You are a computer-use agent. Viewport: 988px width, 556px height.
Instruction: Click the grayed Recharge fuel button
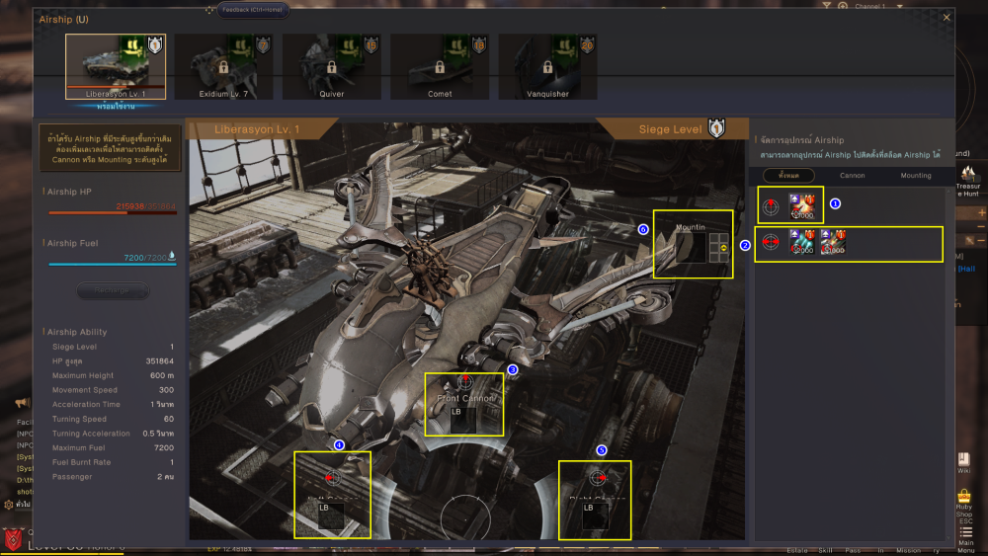113,290
